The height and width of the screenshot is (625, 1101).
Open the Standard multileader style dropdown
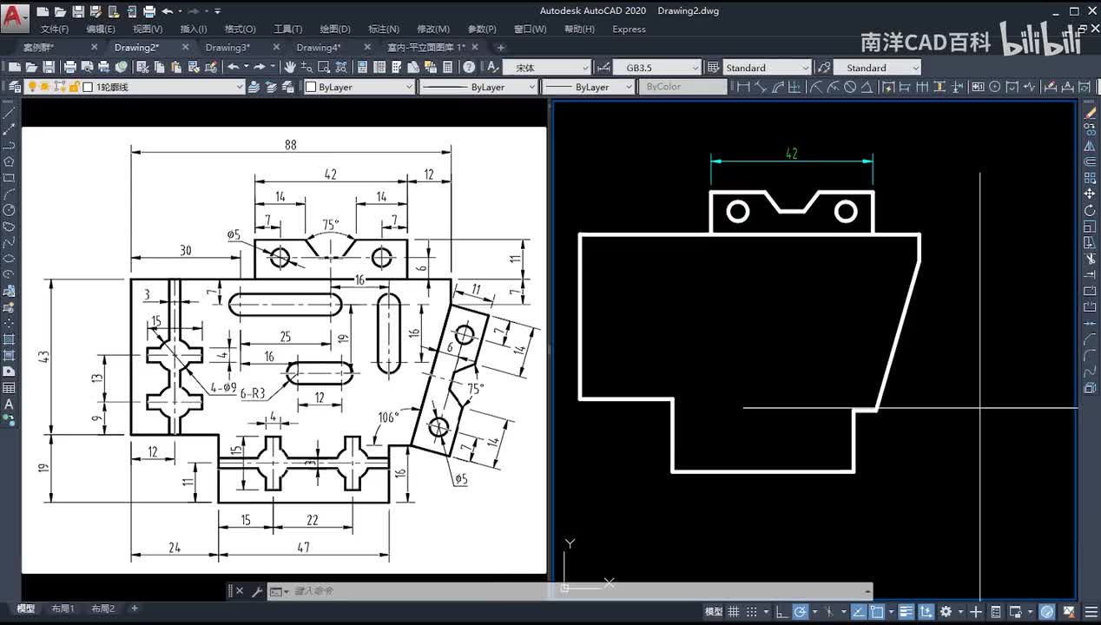[877, 68]
